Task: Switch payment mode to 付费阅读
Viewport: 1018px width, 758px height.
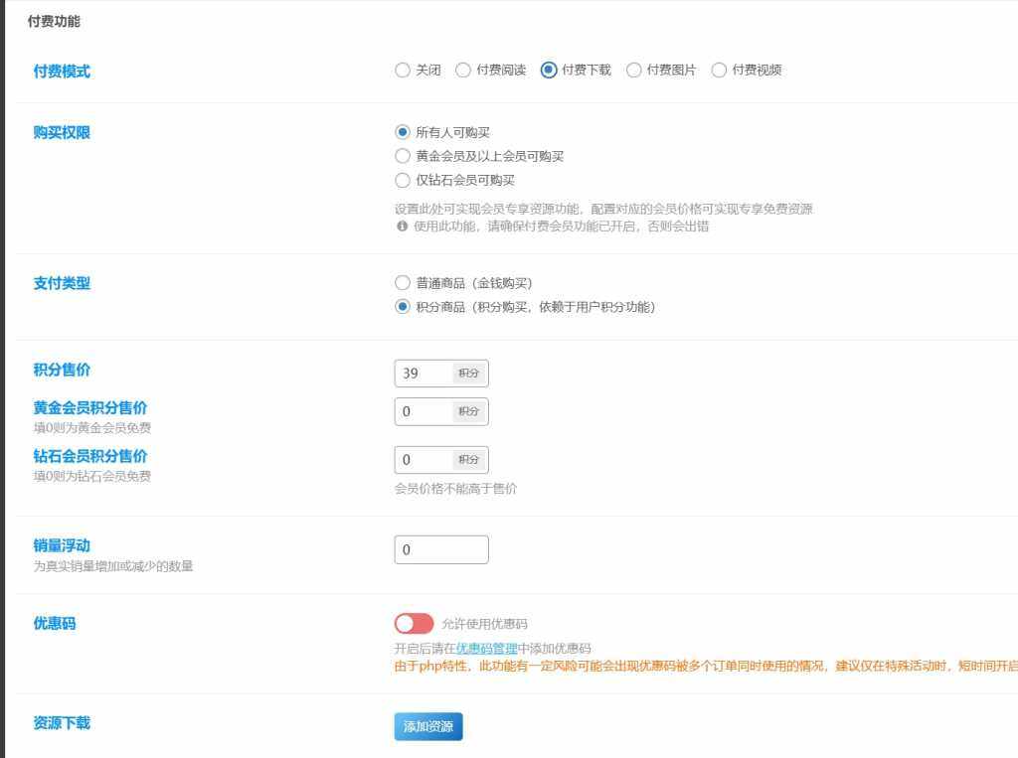Action: click(463, 70)
